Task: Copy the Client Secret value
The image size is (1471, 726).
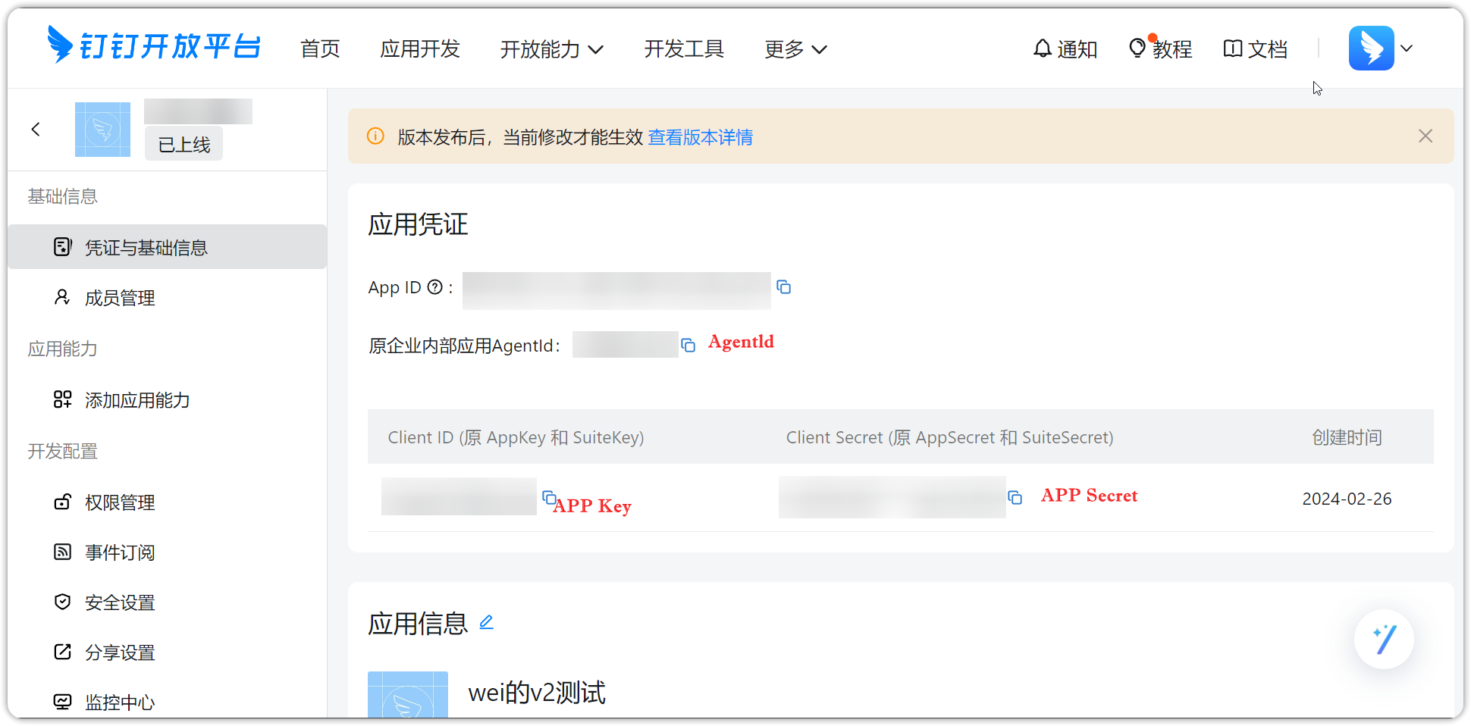Action: point(1015,497)
